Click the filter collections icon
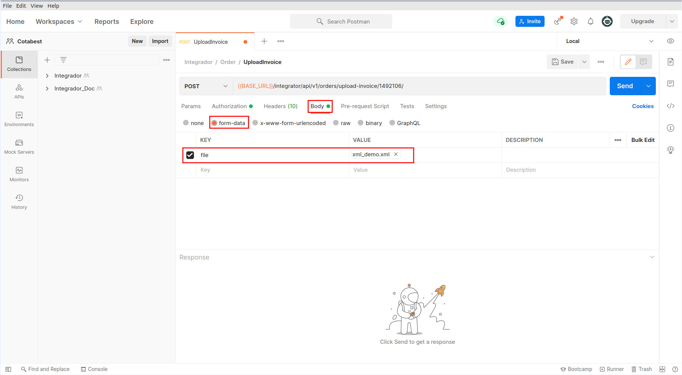 pos(63,60)
